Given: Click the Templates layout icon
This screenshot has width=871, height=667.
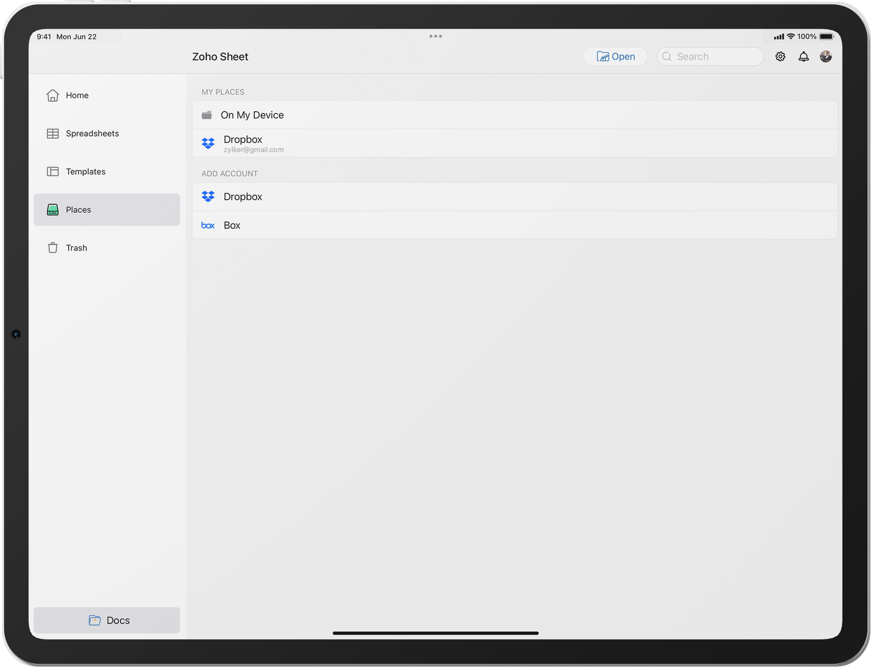Looking at the screenshot, I should tap(53, 172).
